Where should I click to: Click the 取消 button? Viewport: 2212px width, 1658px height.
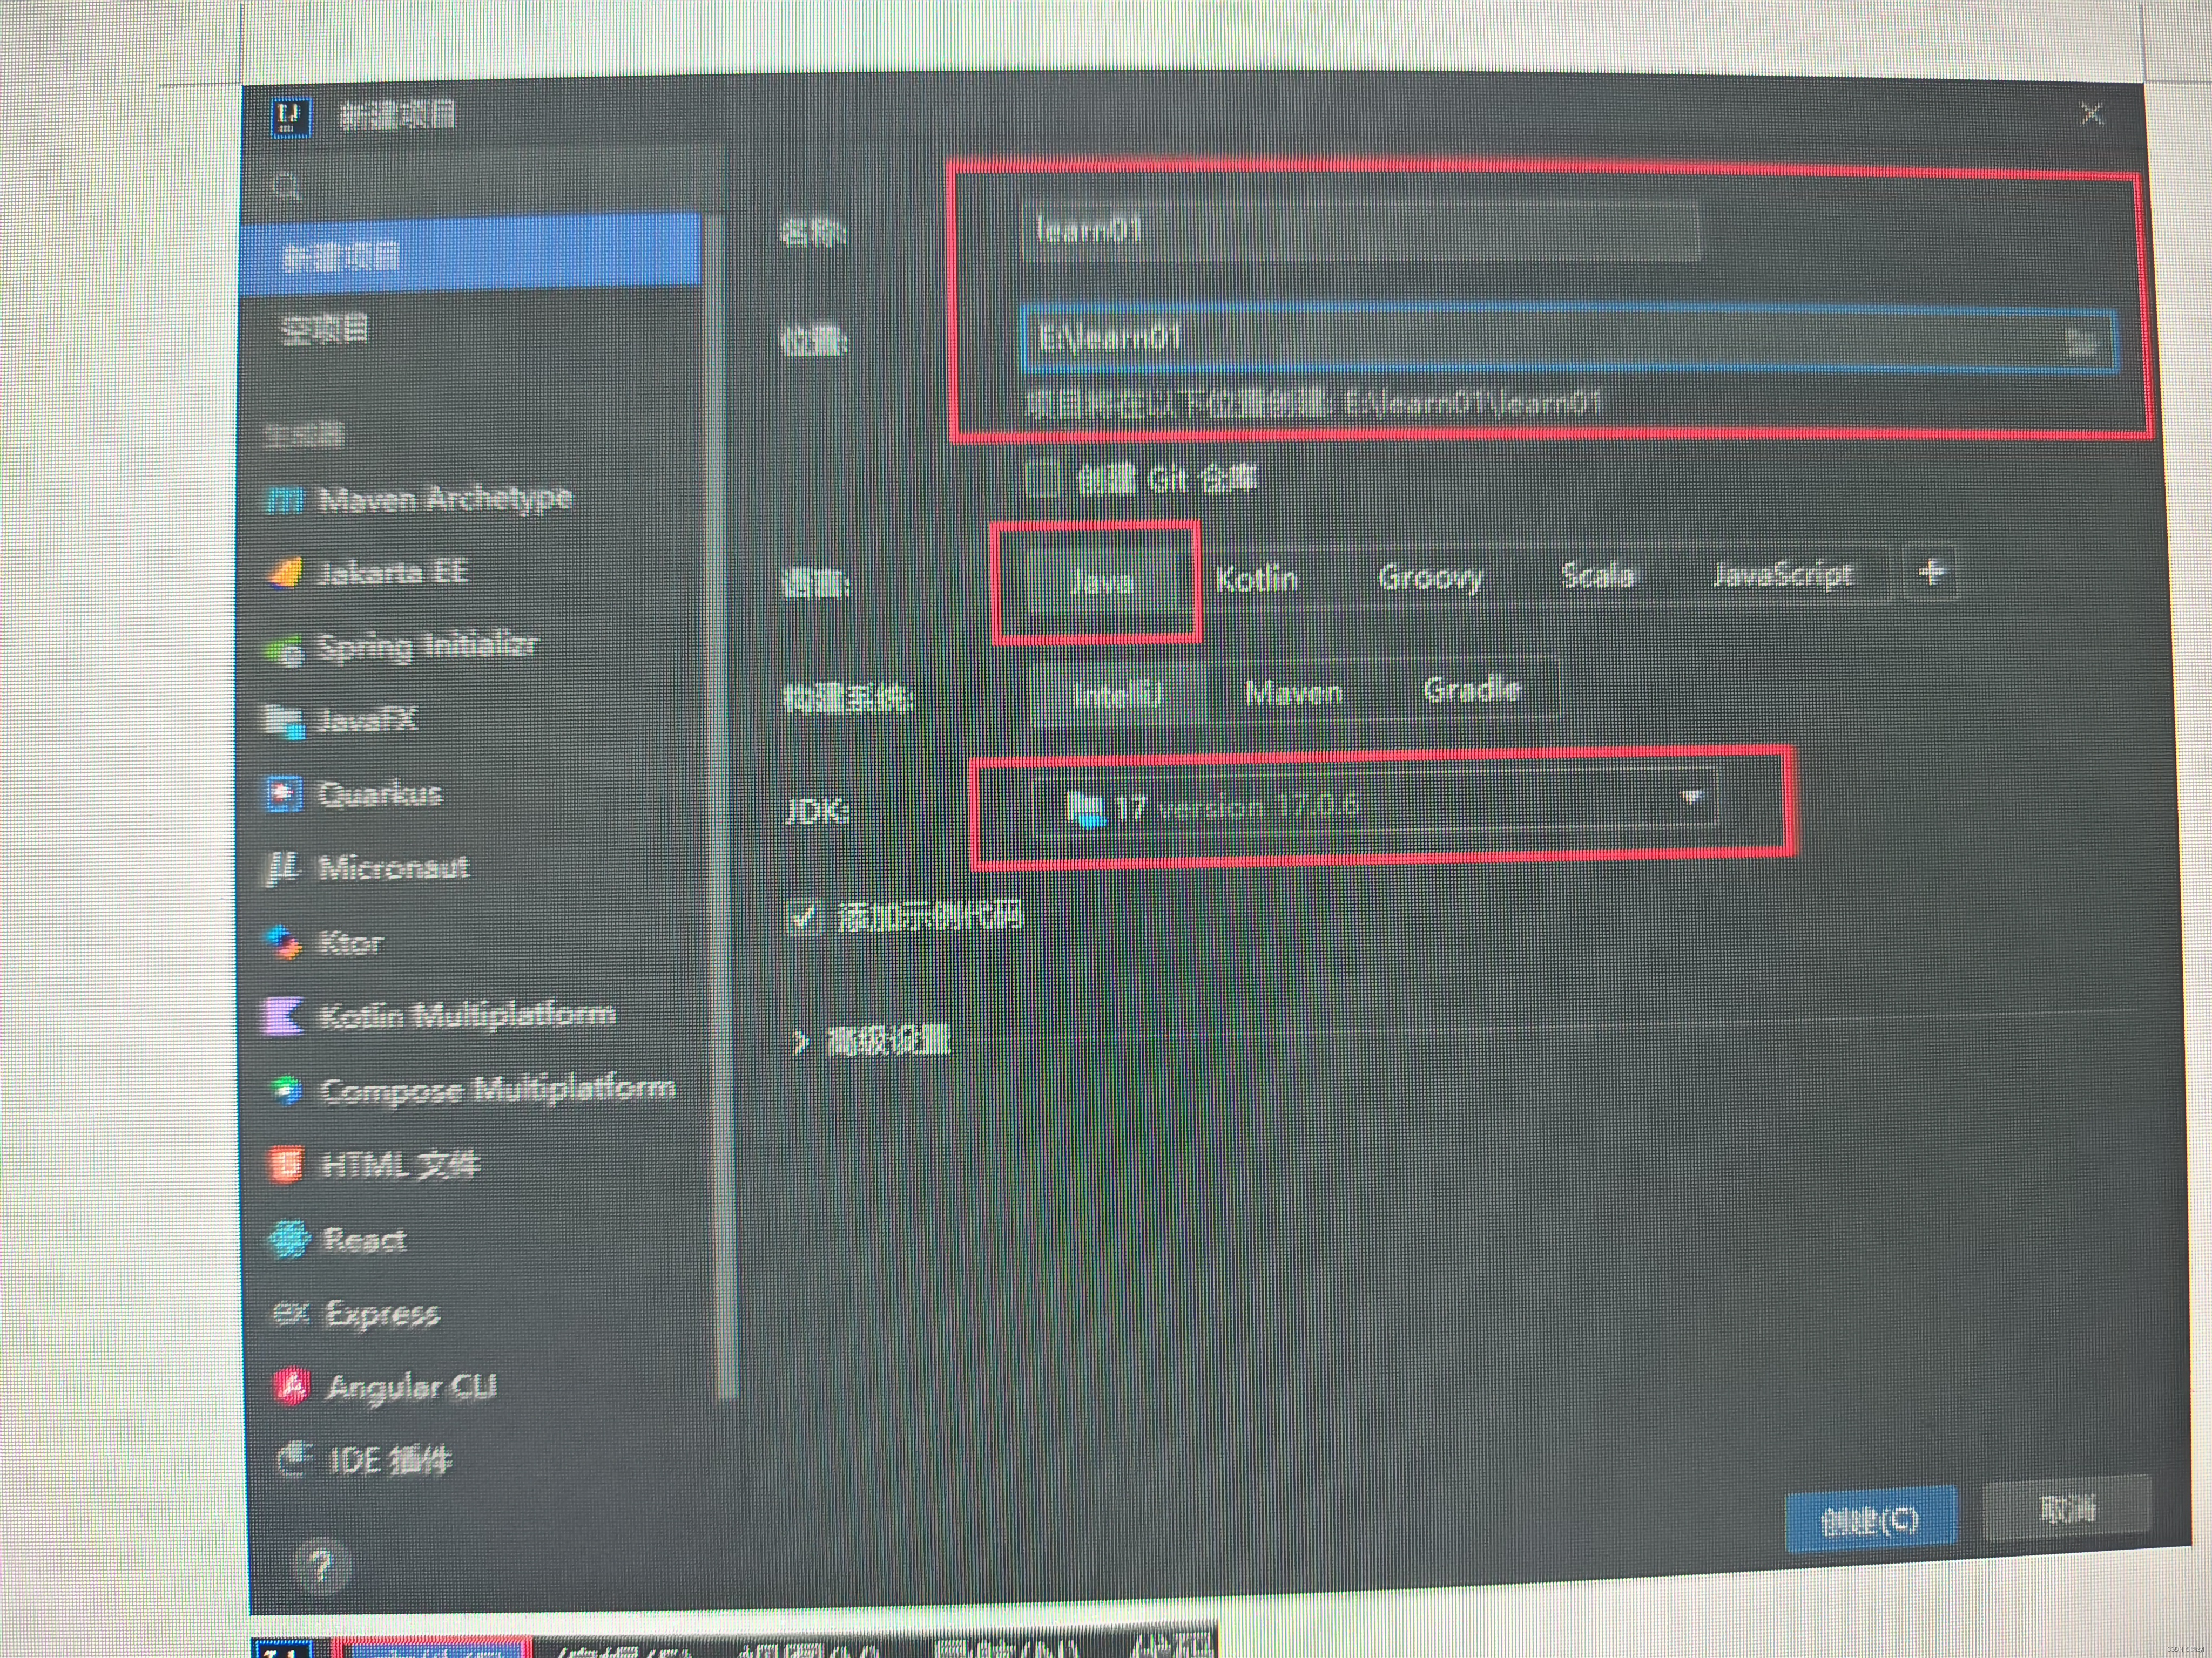pos(2066,1509)
